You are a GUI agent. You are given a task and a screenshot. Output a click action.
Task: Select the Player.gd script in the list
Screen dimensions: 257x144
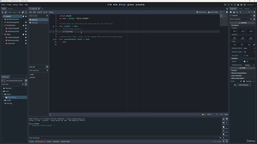[x=39, y=23]
